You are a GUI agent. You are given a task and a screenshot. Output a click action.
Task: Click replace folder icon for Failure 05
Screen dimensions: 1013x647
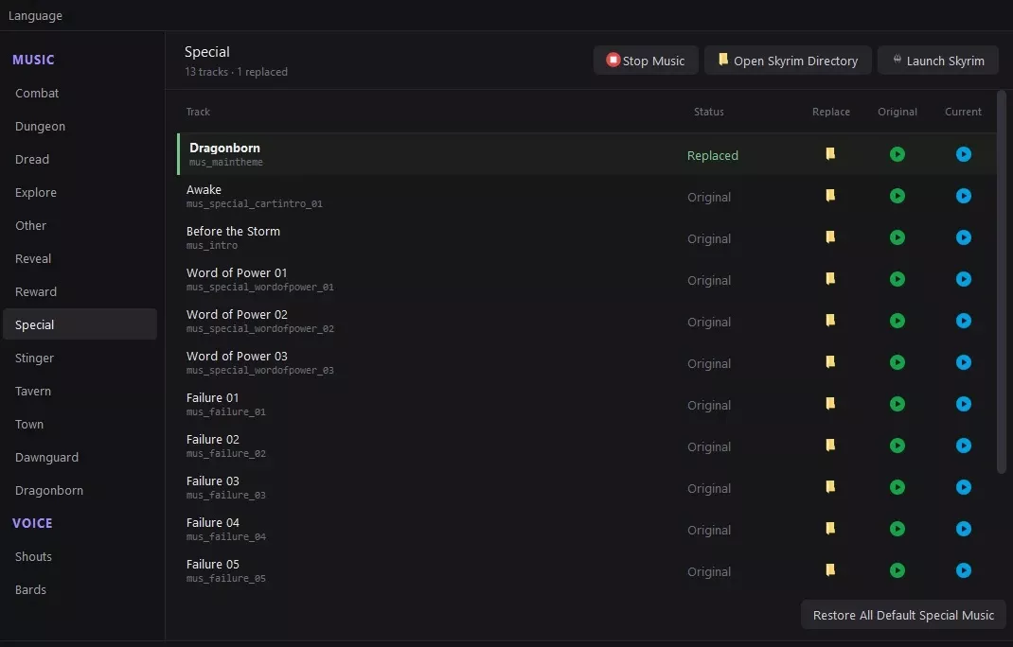(830, 570)
